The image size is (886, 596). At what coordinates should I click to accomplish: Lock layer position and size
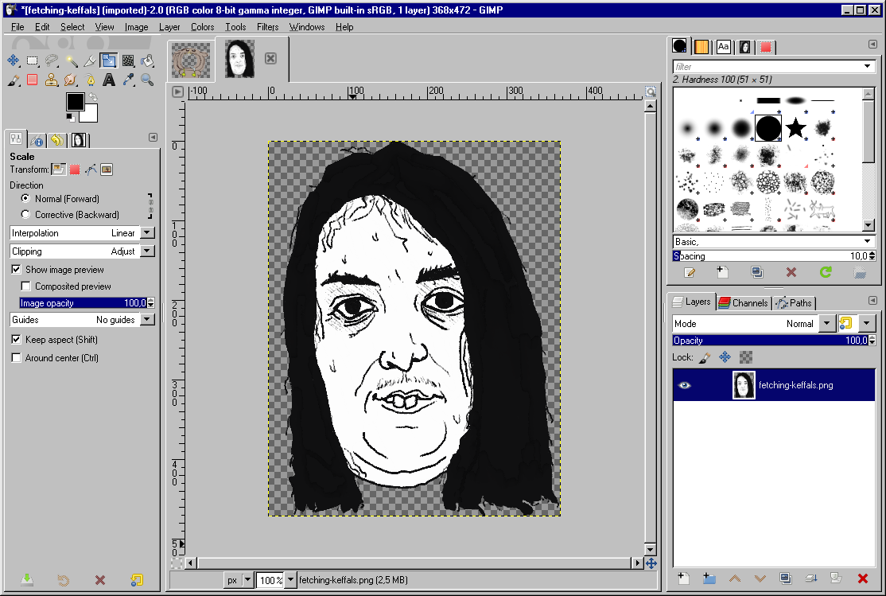tap(725, 357)
